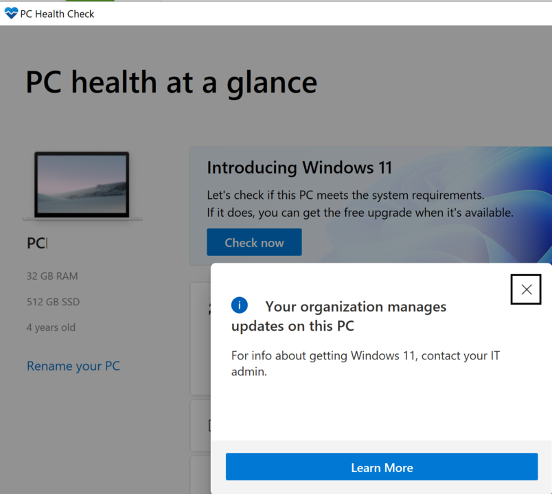This screenshot has height=494, width=552.
Task: Select the 512 GB SSD spec line
Action: [53, 302]
